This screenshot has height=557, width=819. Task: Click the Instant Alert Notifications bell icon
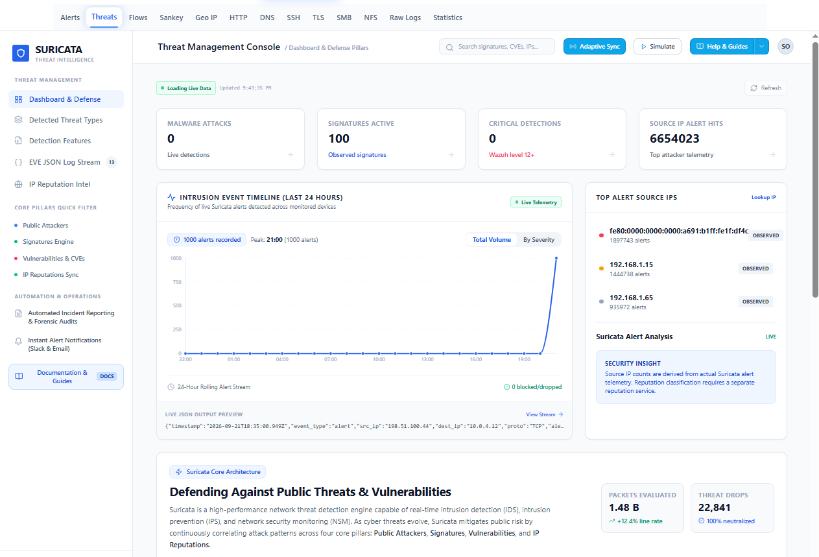coord(19,340)
